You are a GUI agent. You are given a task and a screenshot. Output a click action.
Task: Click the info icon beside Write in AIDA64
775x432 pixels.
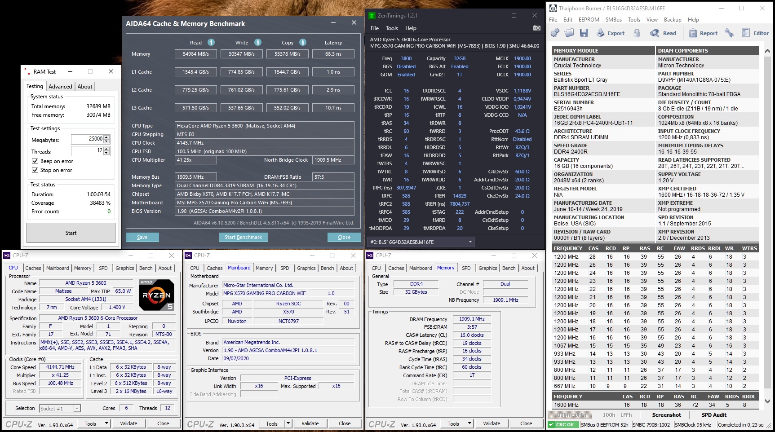pos(258,42)
